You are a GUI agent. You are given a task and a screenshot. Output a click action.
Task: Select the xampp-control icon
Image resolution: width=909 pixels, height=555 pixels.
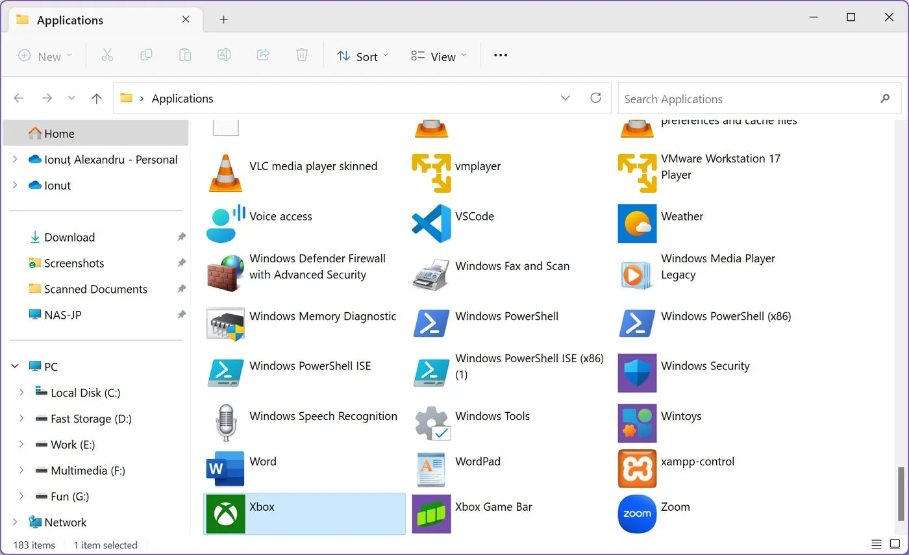(637, 469)
